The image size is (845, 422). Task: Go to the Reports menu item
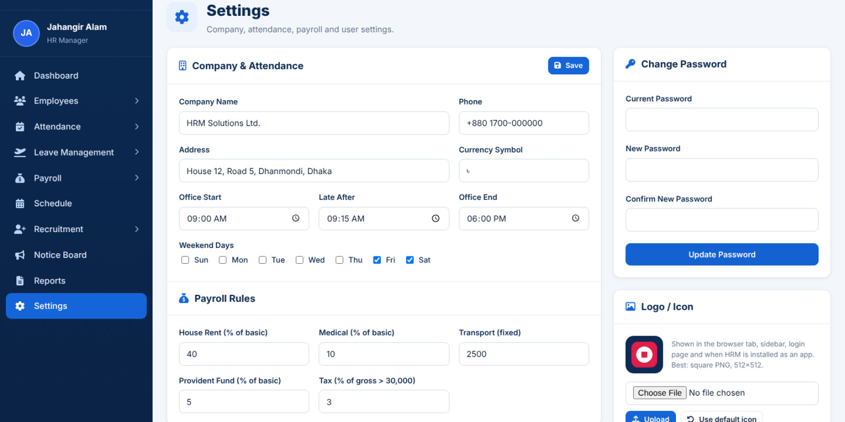click(x=76, y=281)
